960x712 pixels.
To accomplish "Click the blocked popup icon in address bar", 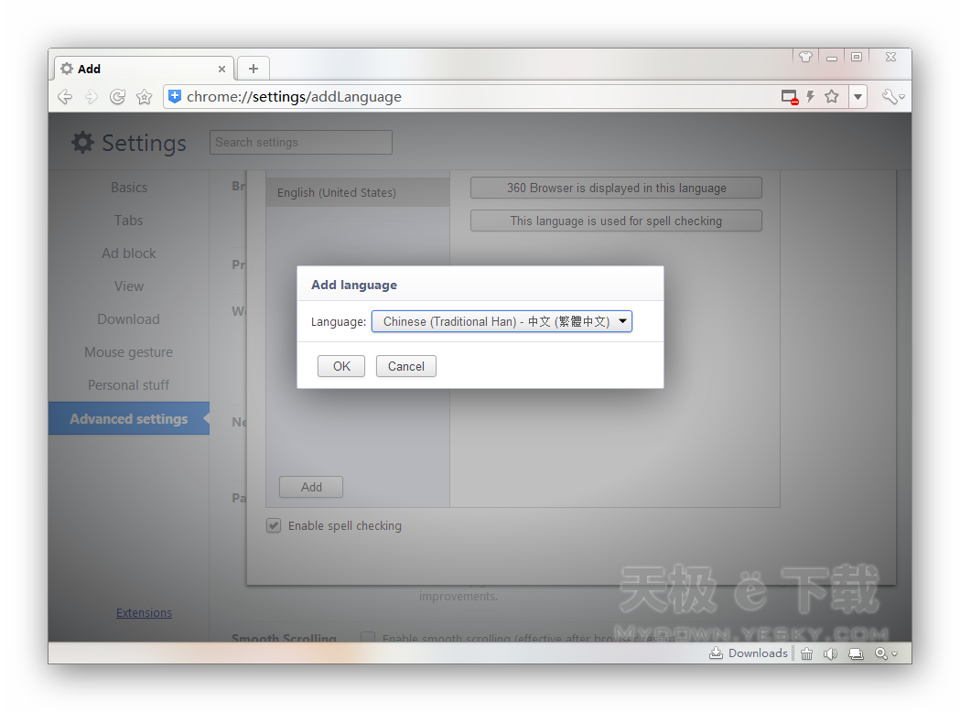I will point(789,97).
